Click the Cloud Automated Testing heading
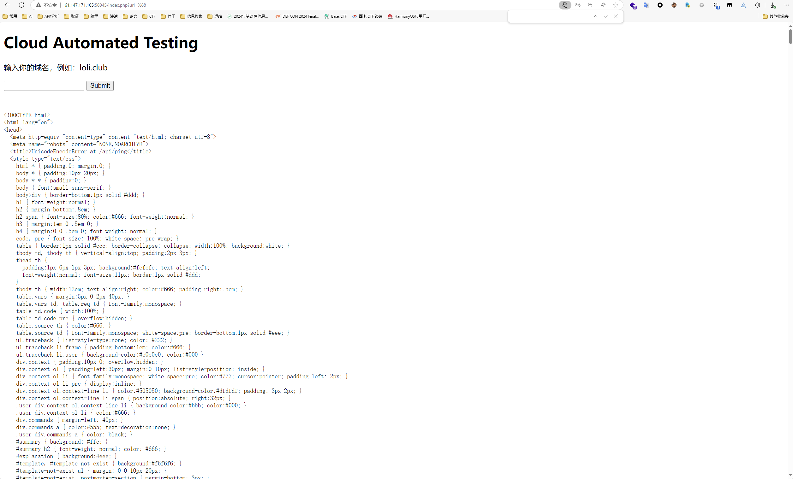Image resolution: width=793 pixels, height=479 pixels. [x=101, y=43]
